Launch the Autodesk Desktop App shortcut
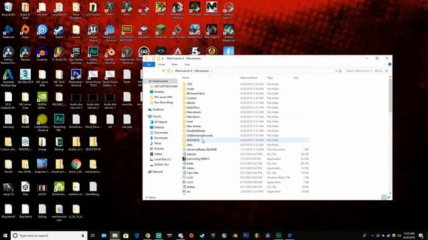This screenshot has height=240, width=428. (8, 78)
